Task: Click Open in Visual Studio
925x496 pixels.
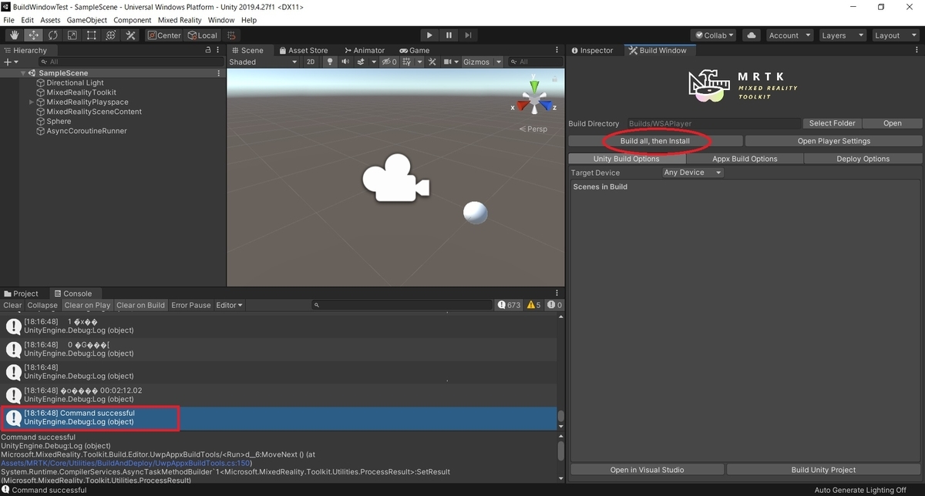Action: click(x=647, y=470)
